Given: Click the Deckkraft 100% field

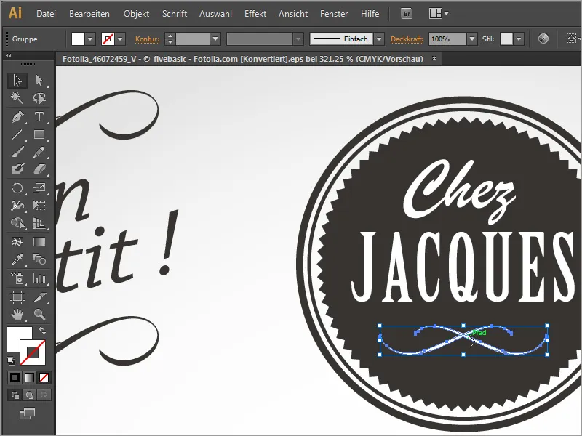Looking at the screenshot, I should coord(447,39).
